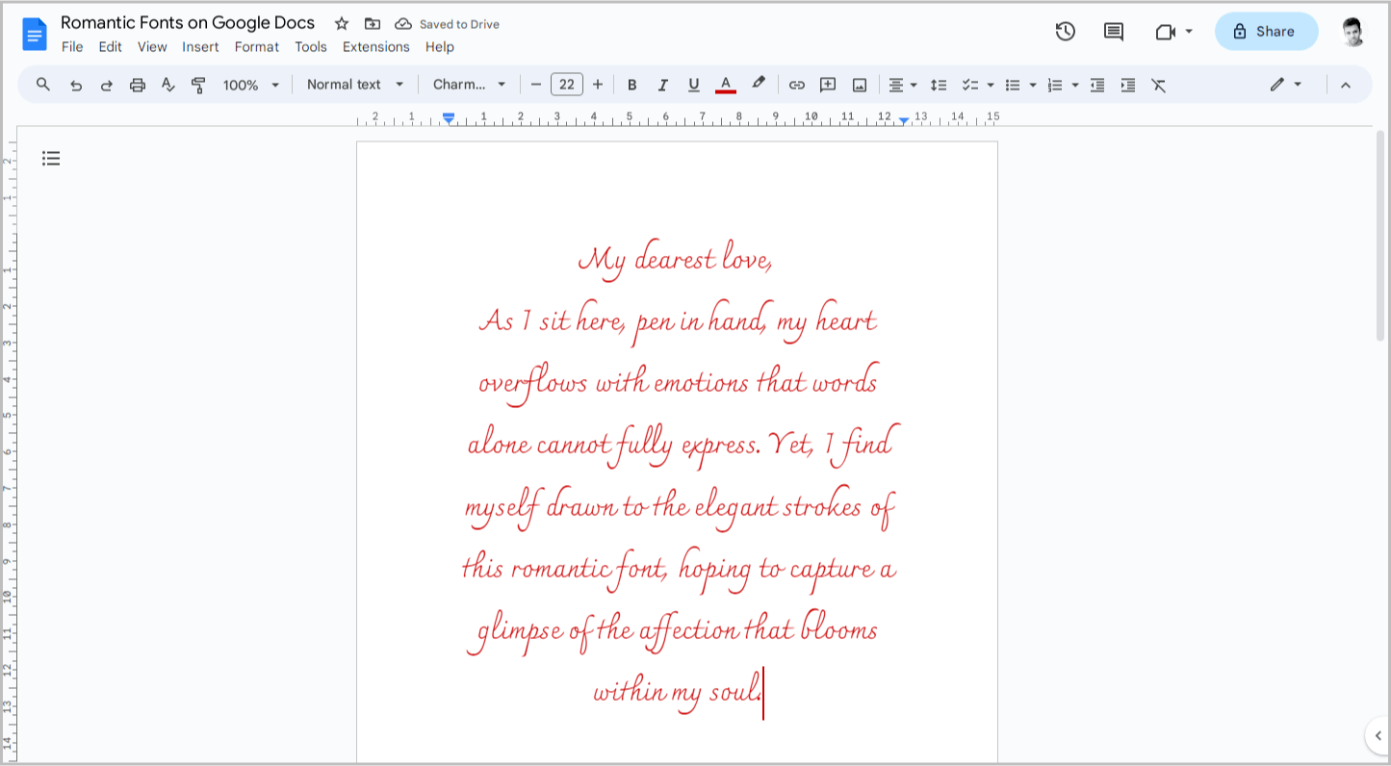This screenshot has height=766, width=1391.
Task: Increase font size with plus button
Action: click(598, 85)
